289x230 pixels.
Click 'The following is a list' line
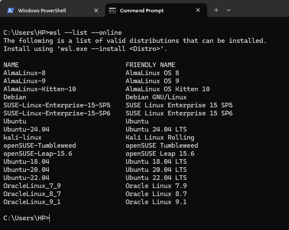(x=135, y=41)
